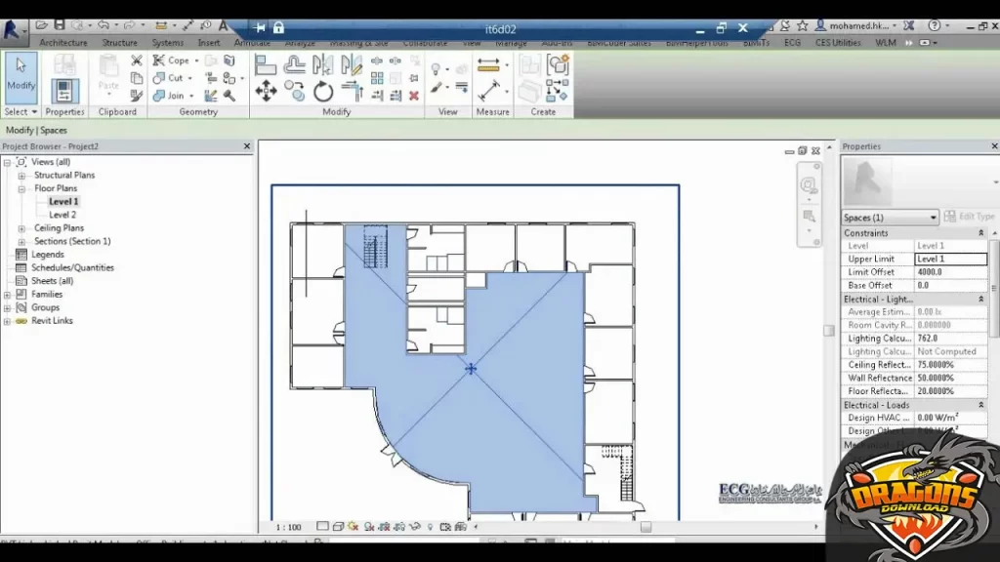The width and height of the screenshot is (1000, 562).
Task: Click the Offset tool icon
Action: [295, 65]
